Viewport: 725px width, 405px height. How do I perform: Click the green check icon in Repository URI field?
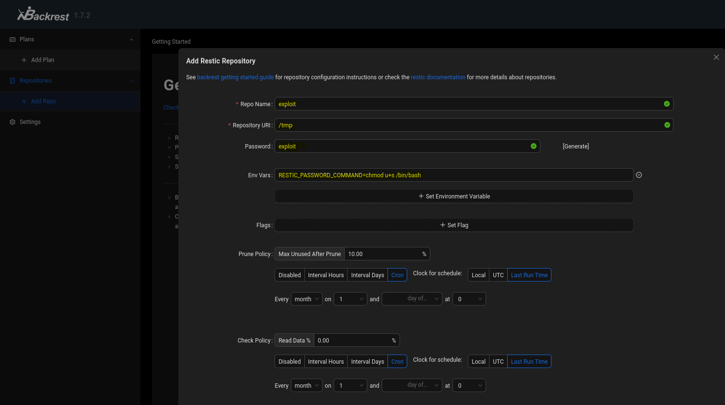click(x=667, y=125)
